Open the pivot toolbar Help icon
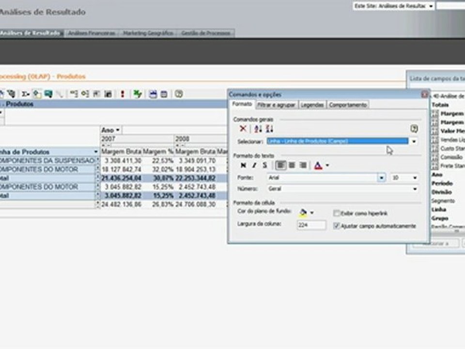This screenshot has width=465, height=349. coord(179,94)
